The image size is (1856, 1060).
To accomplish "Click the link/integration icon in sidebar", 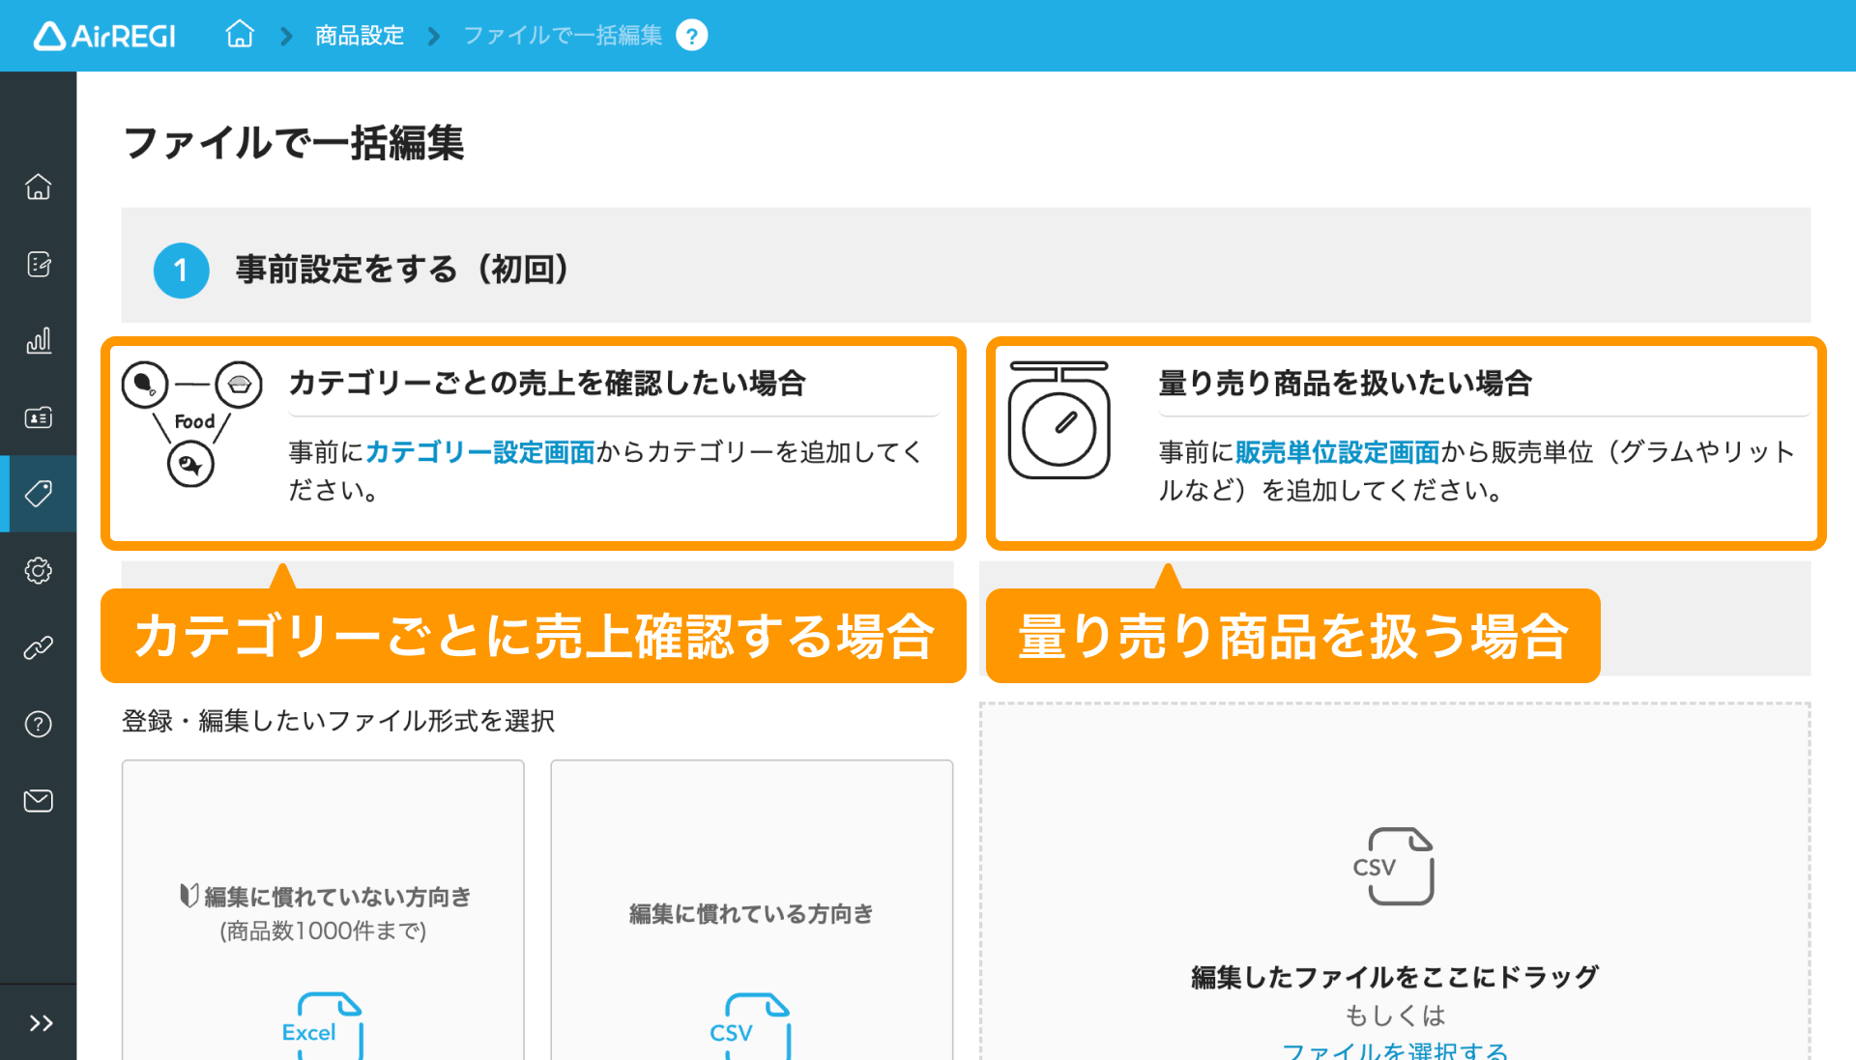I will pyautogui.click(x=38, y=647).
